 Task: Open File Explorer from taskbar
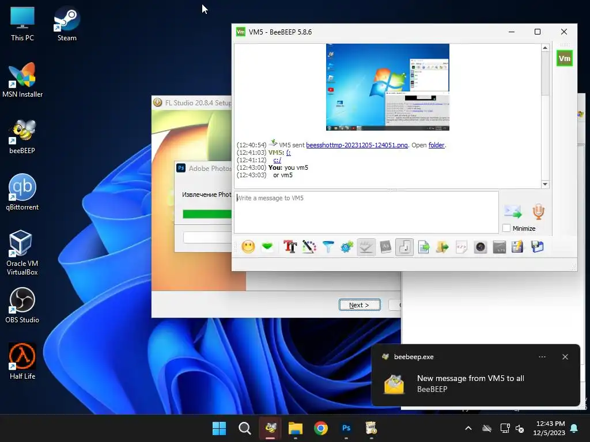tap(296, 428)
